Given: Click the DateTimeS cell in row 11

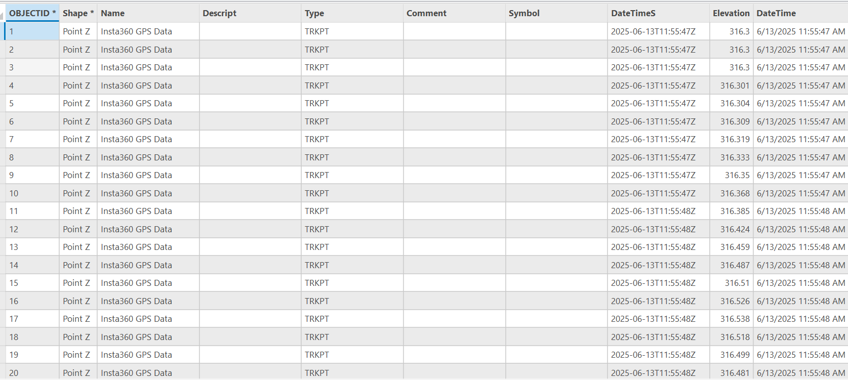Looking at the screenshot, I should pos(659,211).
